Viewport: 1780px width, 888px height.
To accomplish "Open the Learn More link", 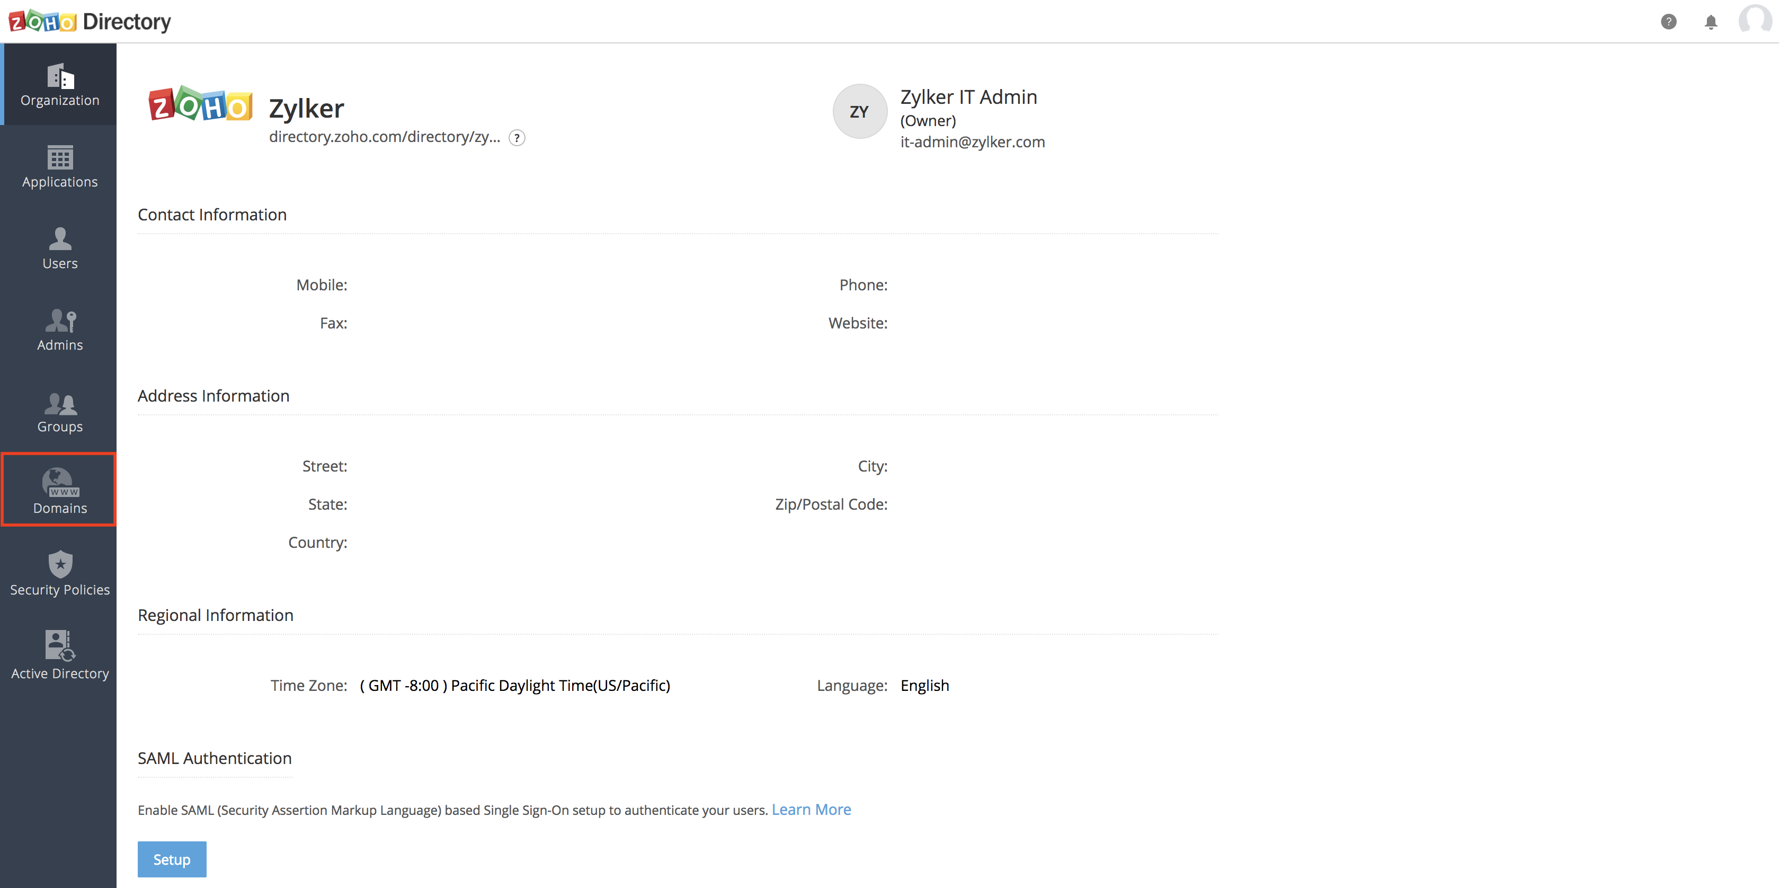I will 811,809.
